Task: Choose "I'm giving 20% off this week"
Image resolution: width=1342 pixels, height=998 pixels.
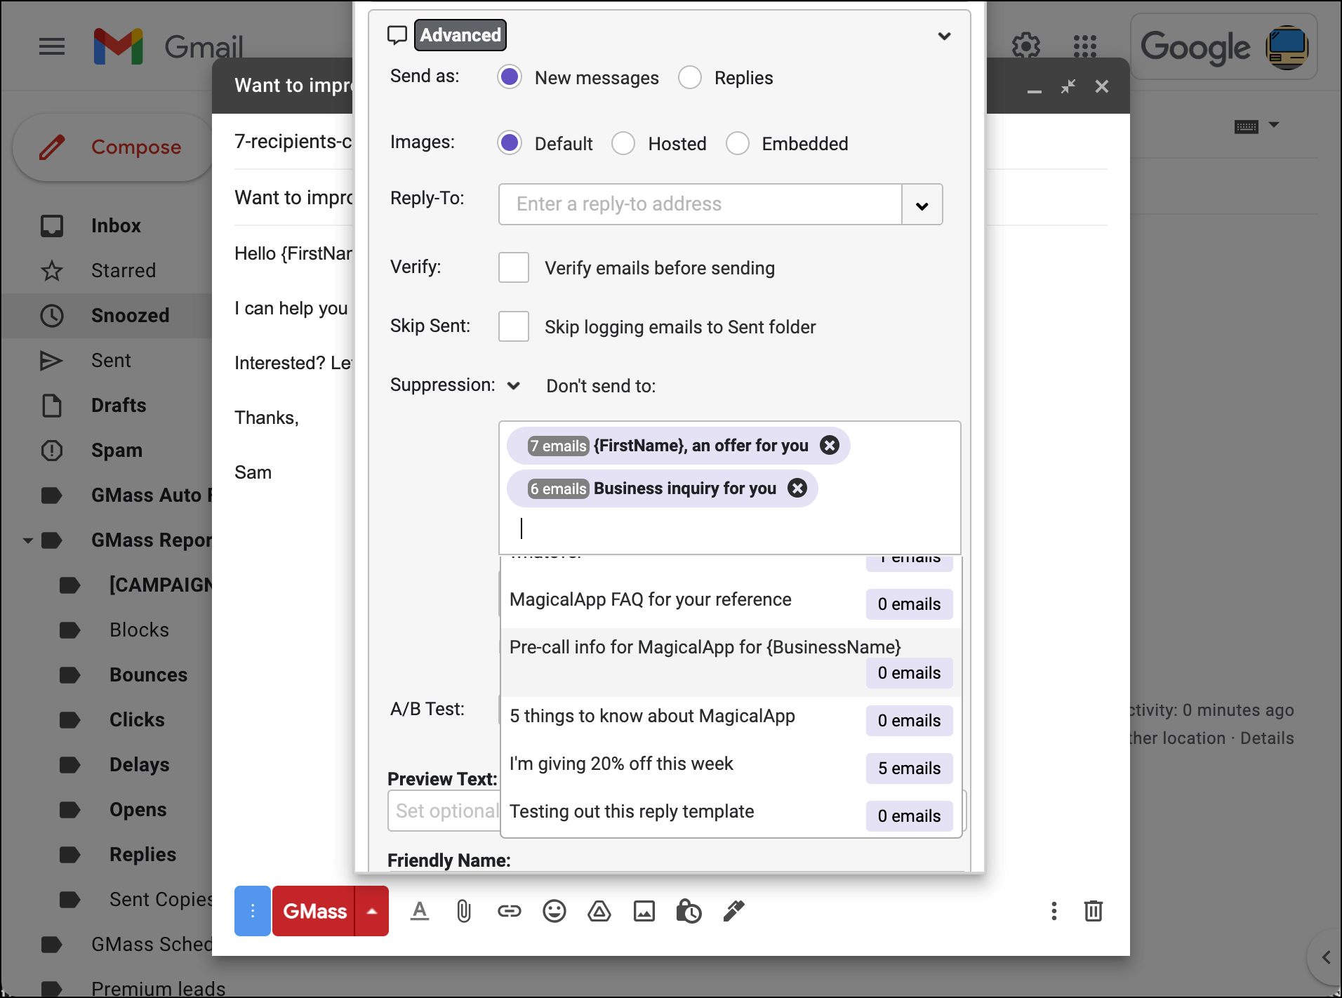Action: coord(731,768)
